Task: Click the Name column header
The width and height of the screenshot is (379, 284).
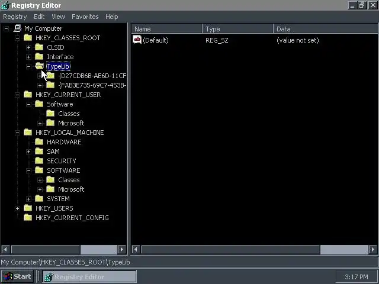Action: pos(167,29)
